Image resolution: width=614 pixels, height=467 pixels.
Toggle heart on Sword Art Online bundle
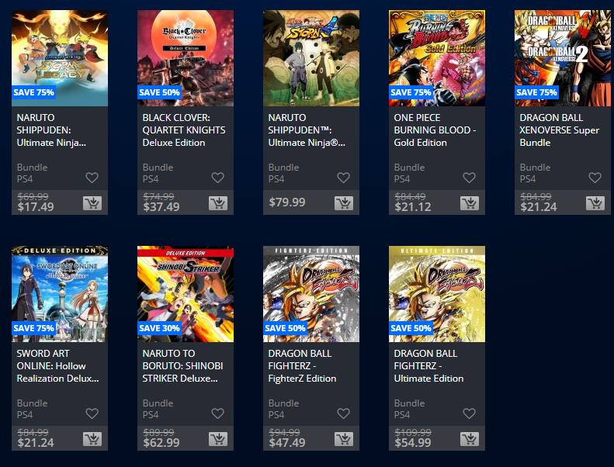point(92,413)
